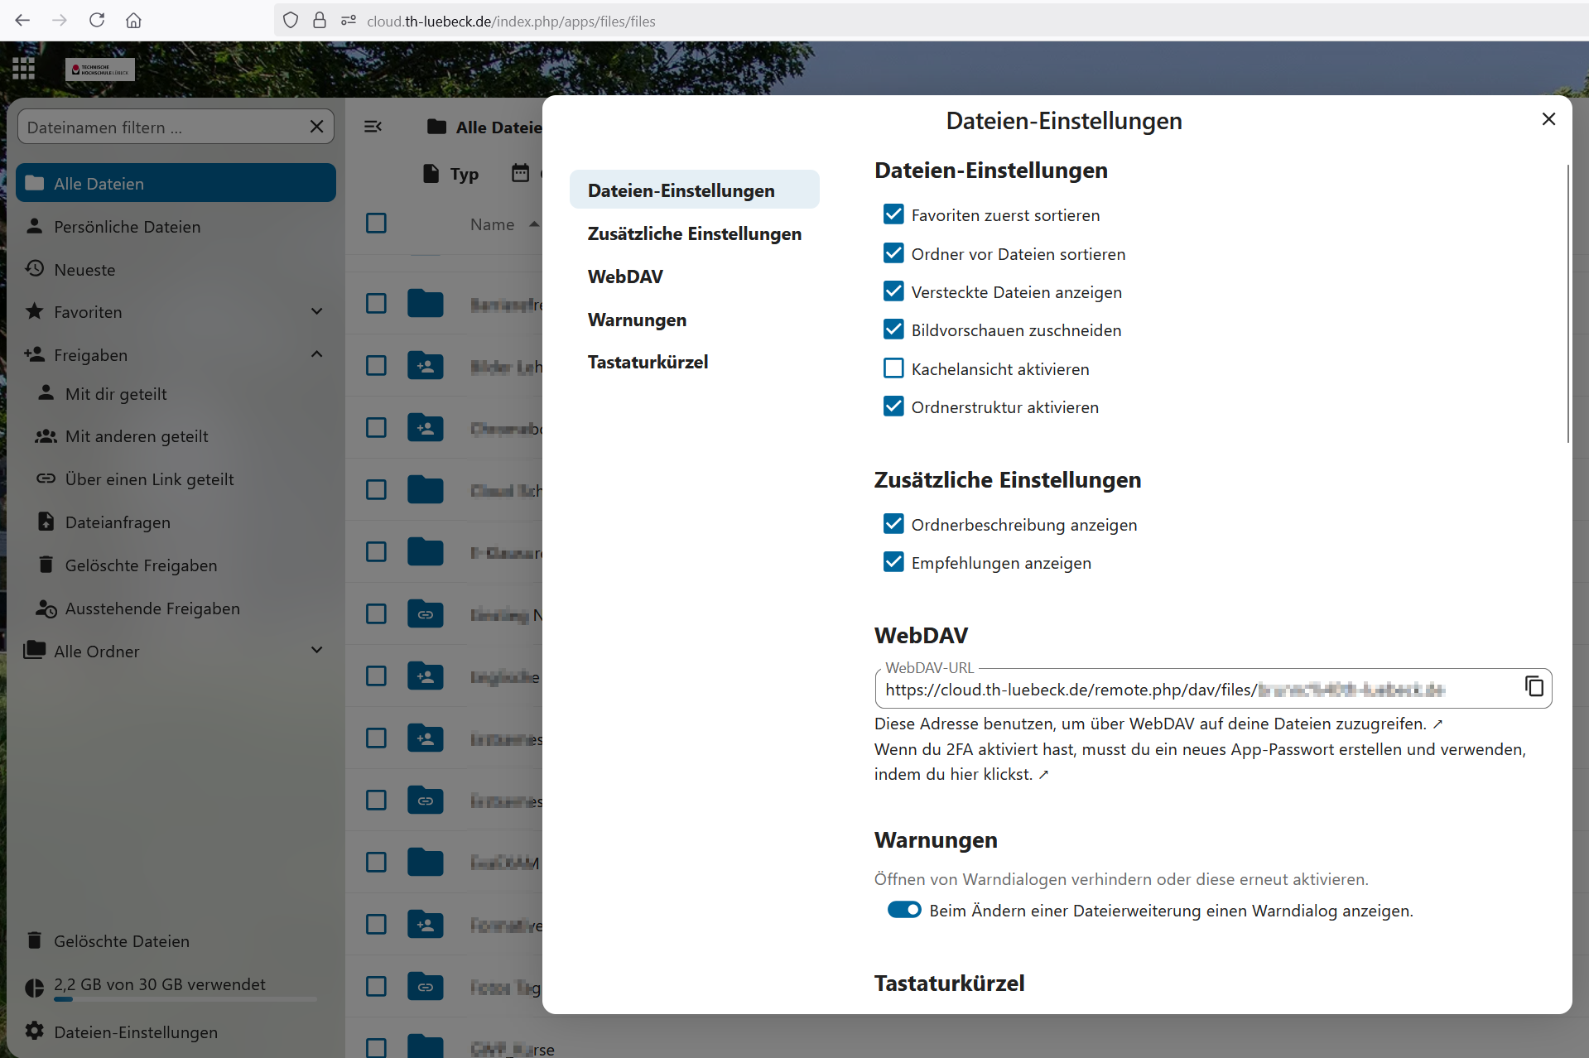
Task: Turn off Dateierweiterung Warndialog switch
Action: [x=903, y=910]
